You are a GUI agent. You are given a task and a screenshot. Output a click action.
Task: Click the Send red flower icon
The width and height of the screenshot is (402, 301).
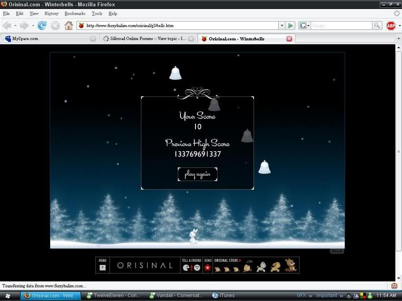pos(207,267)
